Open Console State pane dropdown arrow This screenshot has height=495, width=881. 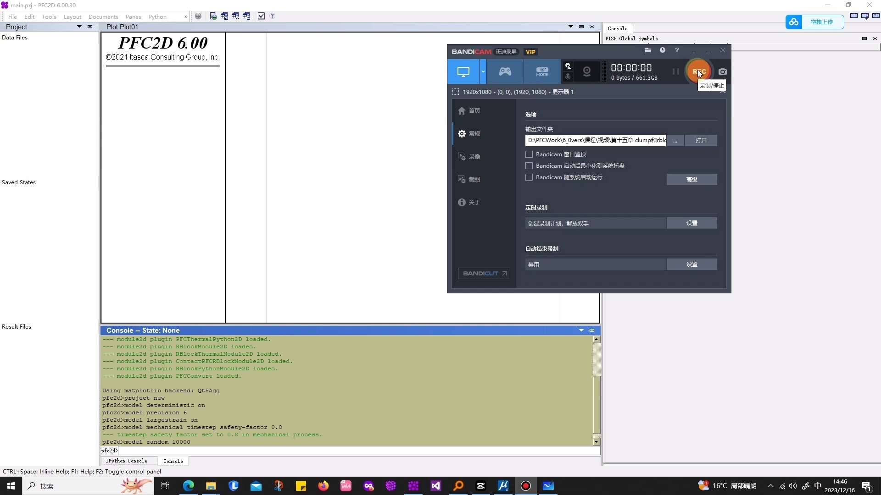click(581, 330)
